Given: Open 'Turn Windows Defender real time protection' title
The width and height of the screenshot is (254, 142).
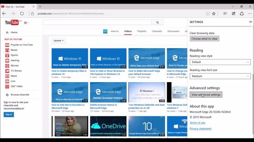Looking at the screenshot, I should click(x=146, y=106).
